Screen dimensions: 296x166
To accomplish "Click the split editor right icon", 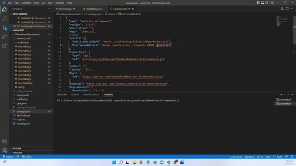I will tap(287, 9).
